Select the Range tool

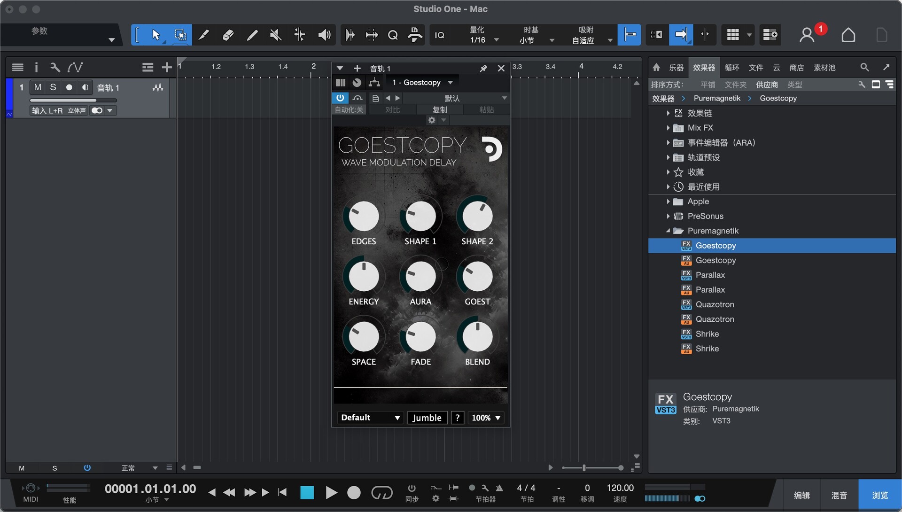coord(180,35)
